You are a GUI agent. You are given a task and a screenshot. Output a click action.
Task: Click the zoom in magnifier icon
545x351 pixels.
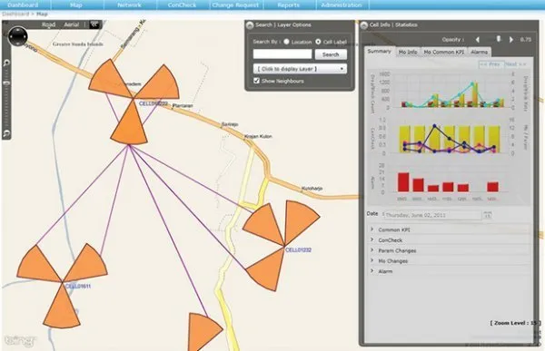pos(6,63)
